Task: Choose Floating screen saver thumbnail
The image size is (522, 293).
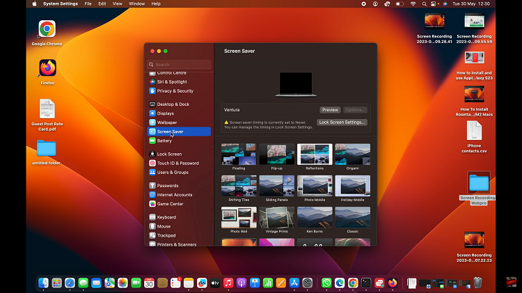Action: coord(239,155)
